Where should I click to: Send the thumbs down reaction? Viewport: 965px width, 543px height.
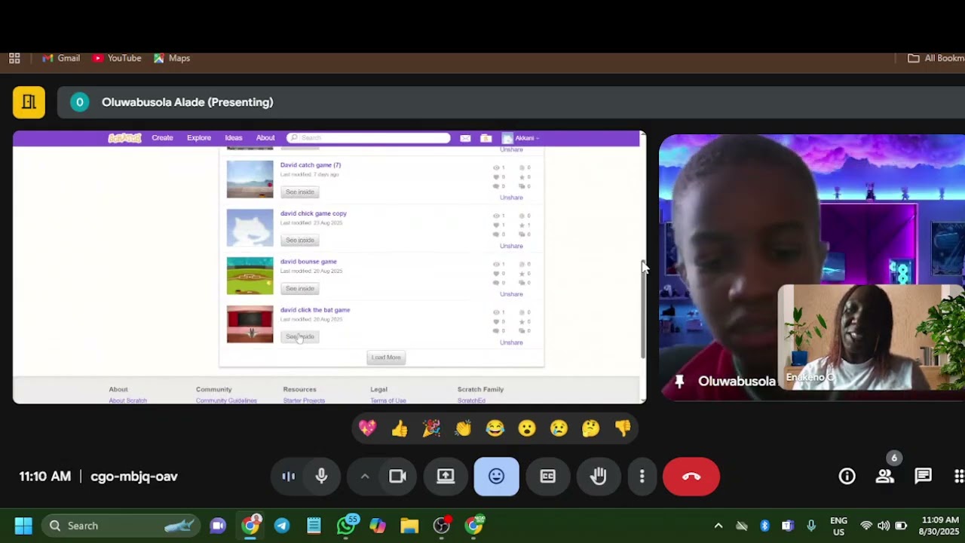point(623,428)
